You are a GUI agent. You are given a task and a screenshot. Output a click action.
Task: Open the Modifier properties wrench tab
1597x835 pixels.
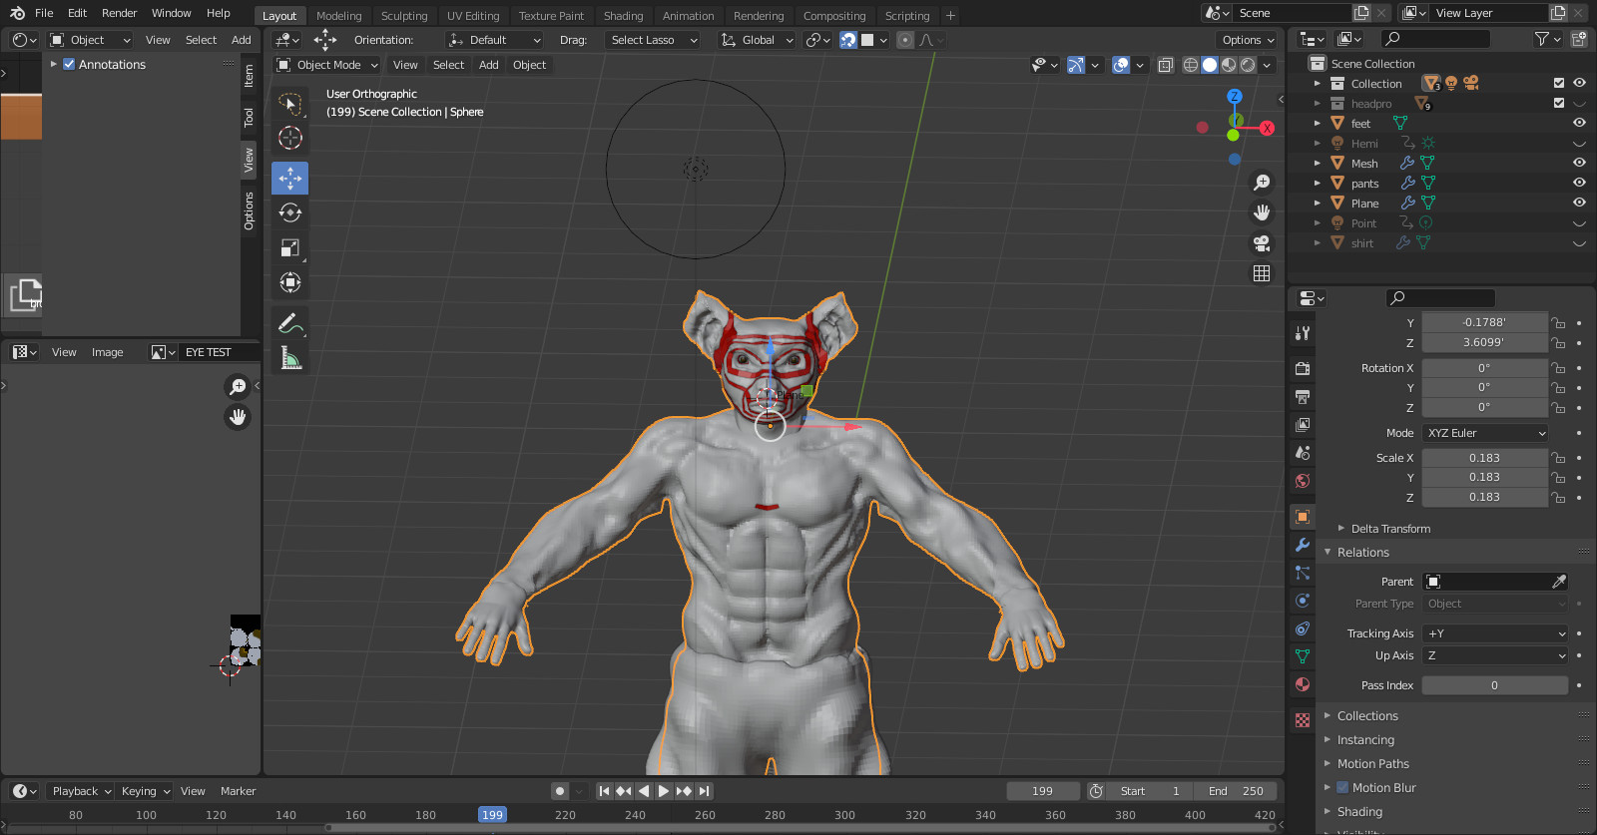click(x=1303, y=545)
